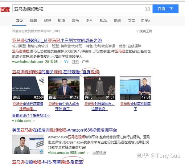Open the 文库 tab
The width and height of the screenshot is (185, 164).
(131, 21)
